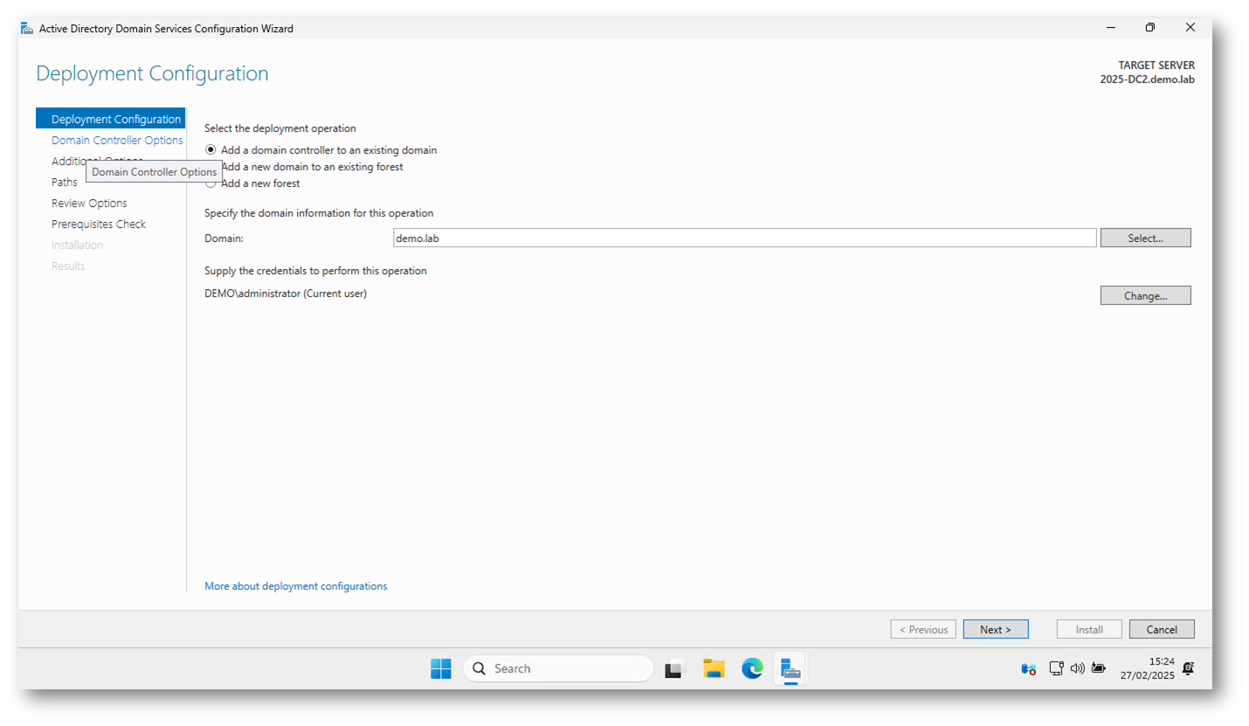Restore down the wizard window
The height and width of the screenshot is (726, 1249).
click(x=1150, y=28)
